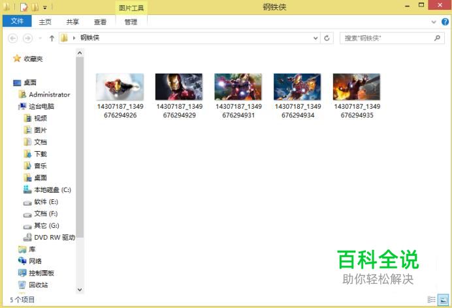The width and height of the screenshot is (452, 308).
Task: Select image thumbnail ending 676294931
Action: 238,87
